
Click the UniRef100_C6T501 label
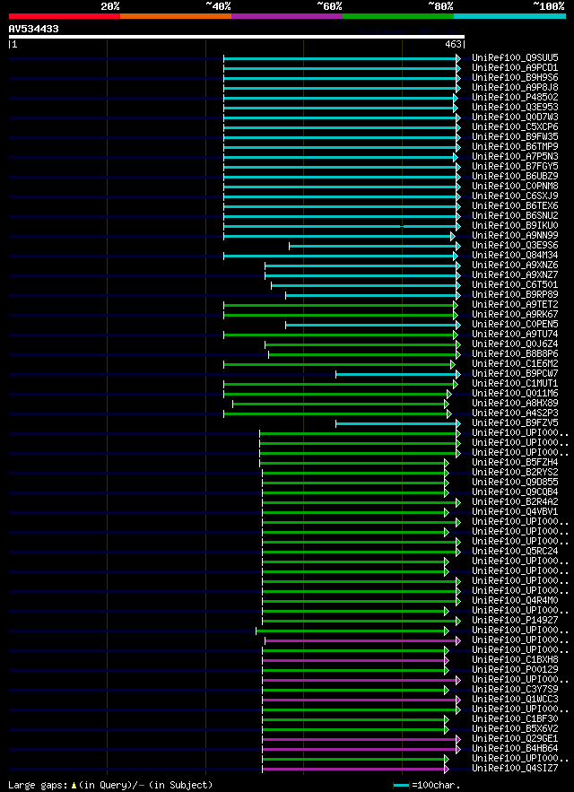tap(515, 285)
